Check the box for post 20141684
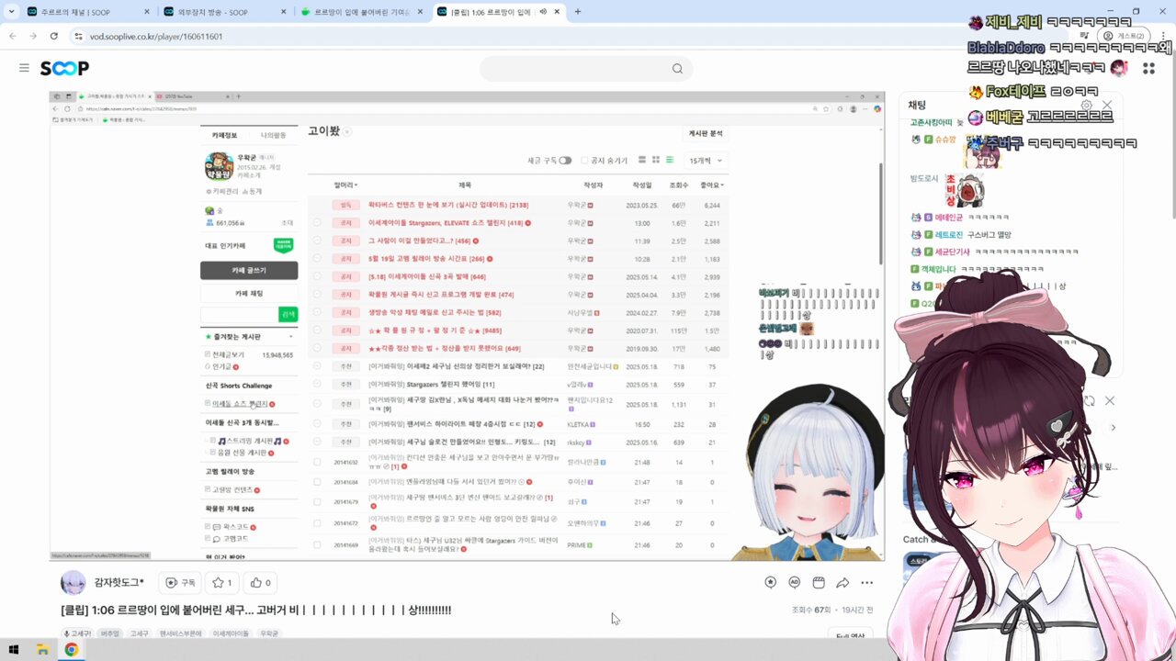Screen dimensions: 1176x661 pos(317,481)
